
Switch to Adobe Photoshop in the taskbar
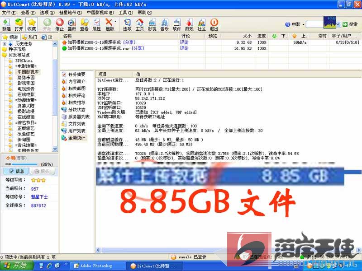[x=98, y=266]
